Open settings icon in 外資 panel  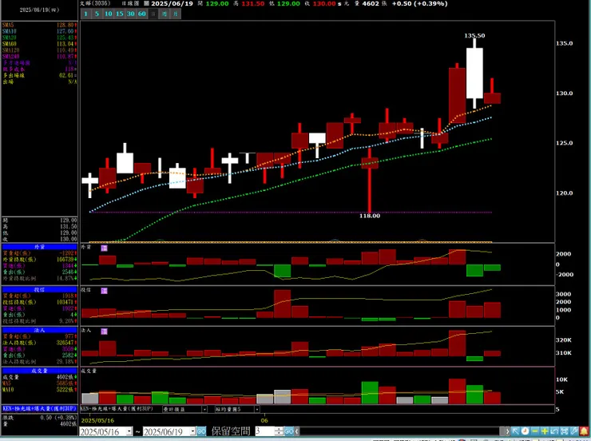pos(105,248)
